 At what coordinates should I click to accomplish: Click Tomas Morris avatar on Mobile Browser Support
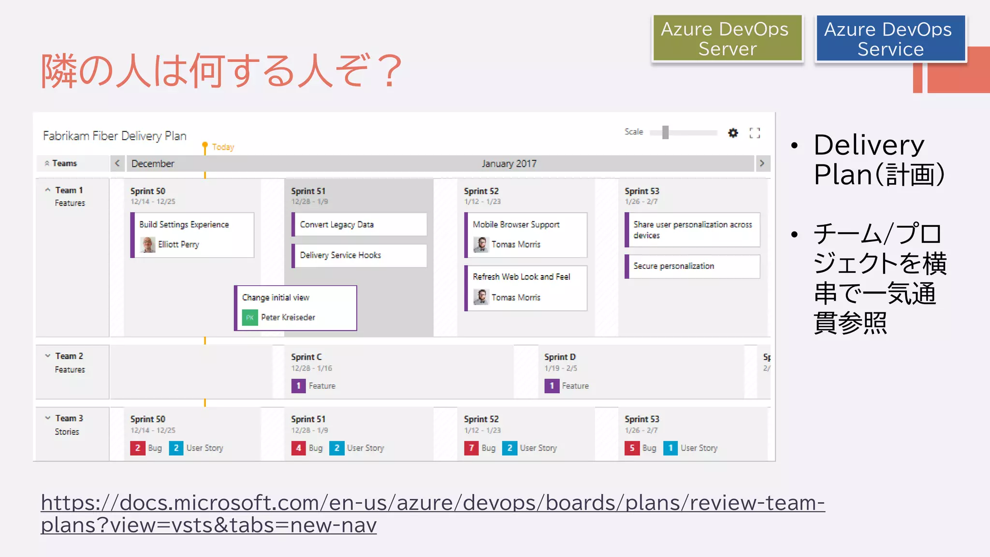pos(481,245)
